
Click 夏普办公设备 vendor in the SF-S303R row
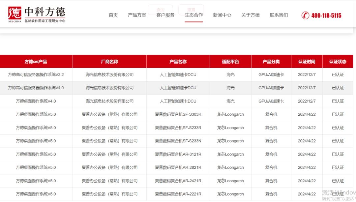tap(109, 114)
